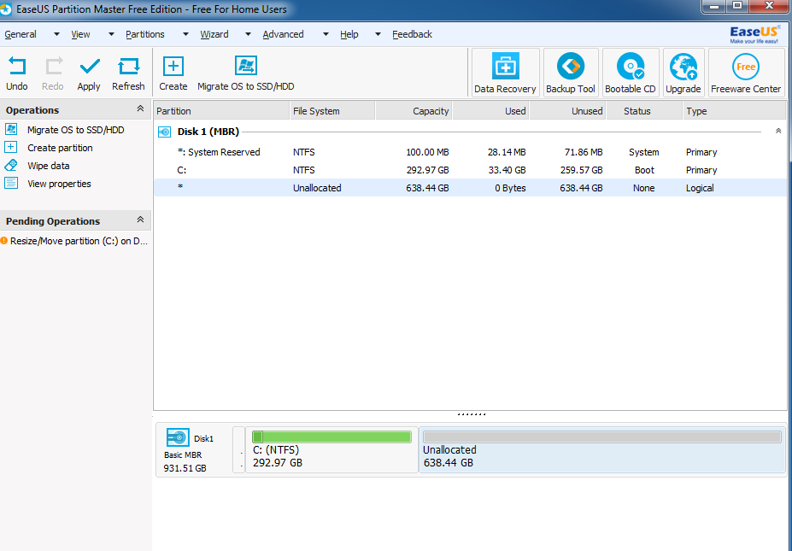Apply pending operations with the checkmark icon
The width and height of the screenshot is (792, 551).
90,66
